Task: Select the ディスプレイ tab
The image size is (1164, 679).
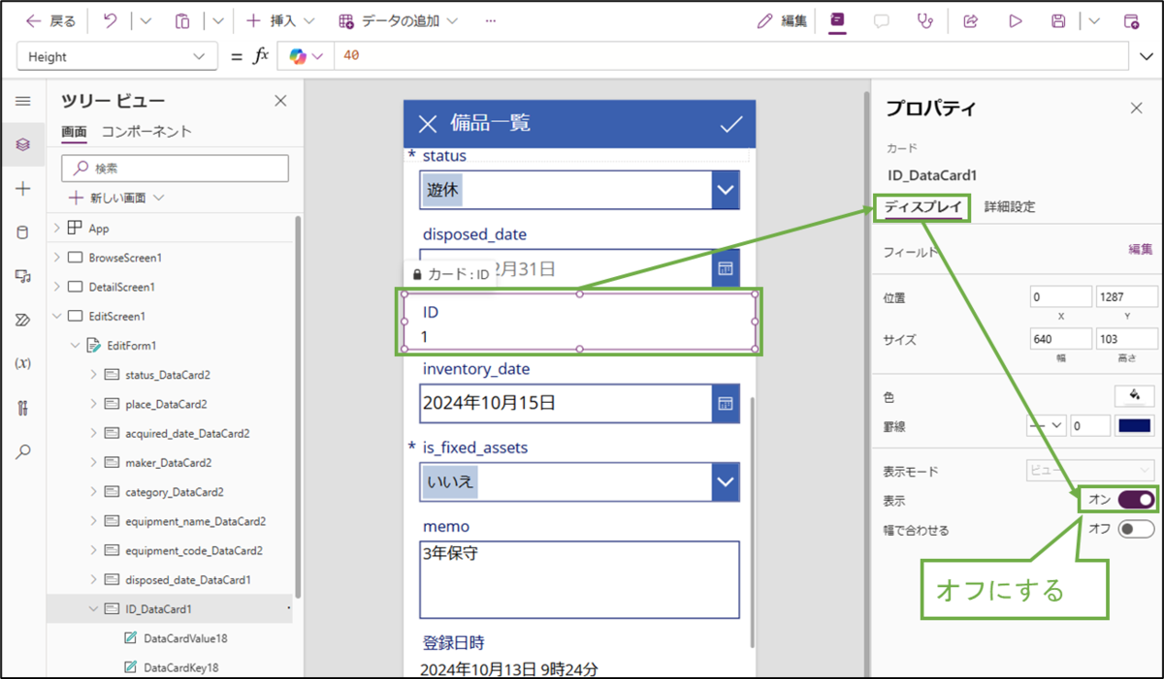Action: click(x=922, y=206)
